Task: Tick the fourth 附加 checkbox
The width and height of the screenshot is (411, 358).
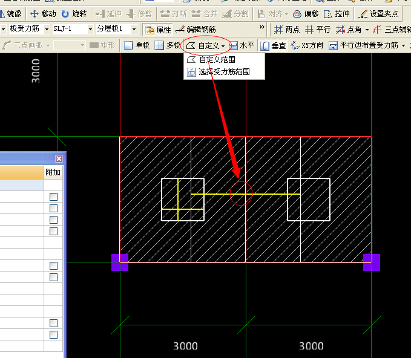Action: tap(53, 231)
